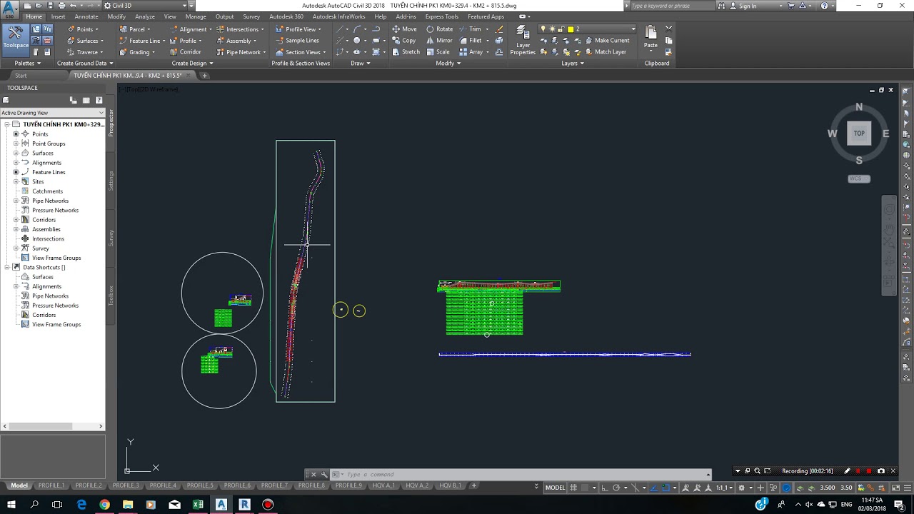Toggle polar tracking in status bar
This screenshot has width=914, height=514.
(x=616, y=488)
